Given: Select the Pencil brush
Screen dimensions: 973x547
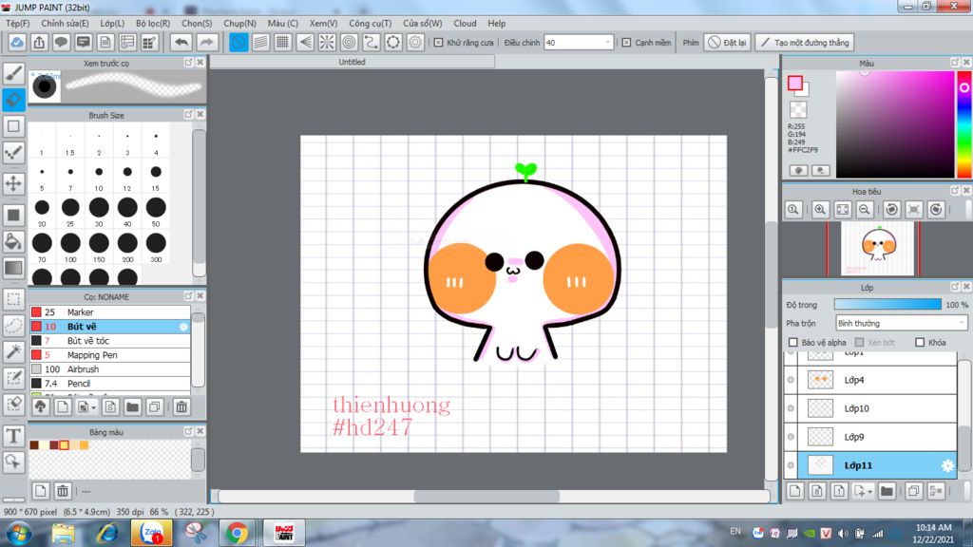Looking at the screenshot, I should pyautogui.click(x=110, y=384).
